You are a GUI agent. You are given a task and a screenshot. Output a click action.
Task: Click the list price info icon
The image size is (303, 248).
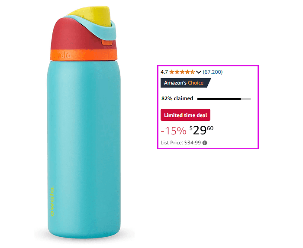tap(205, 143)
